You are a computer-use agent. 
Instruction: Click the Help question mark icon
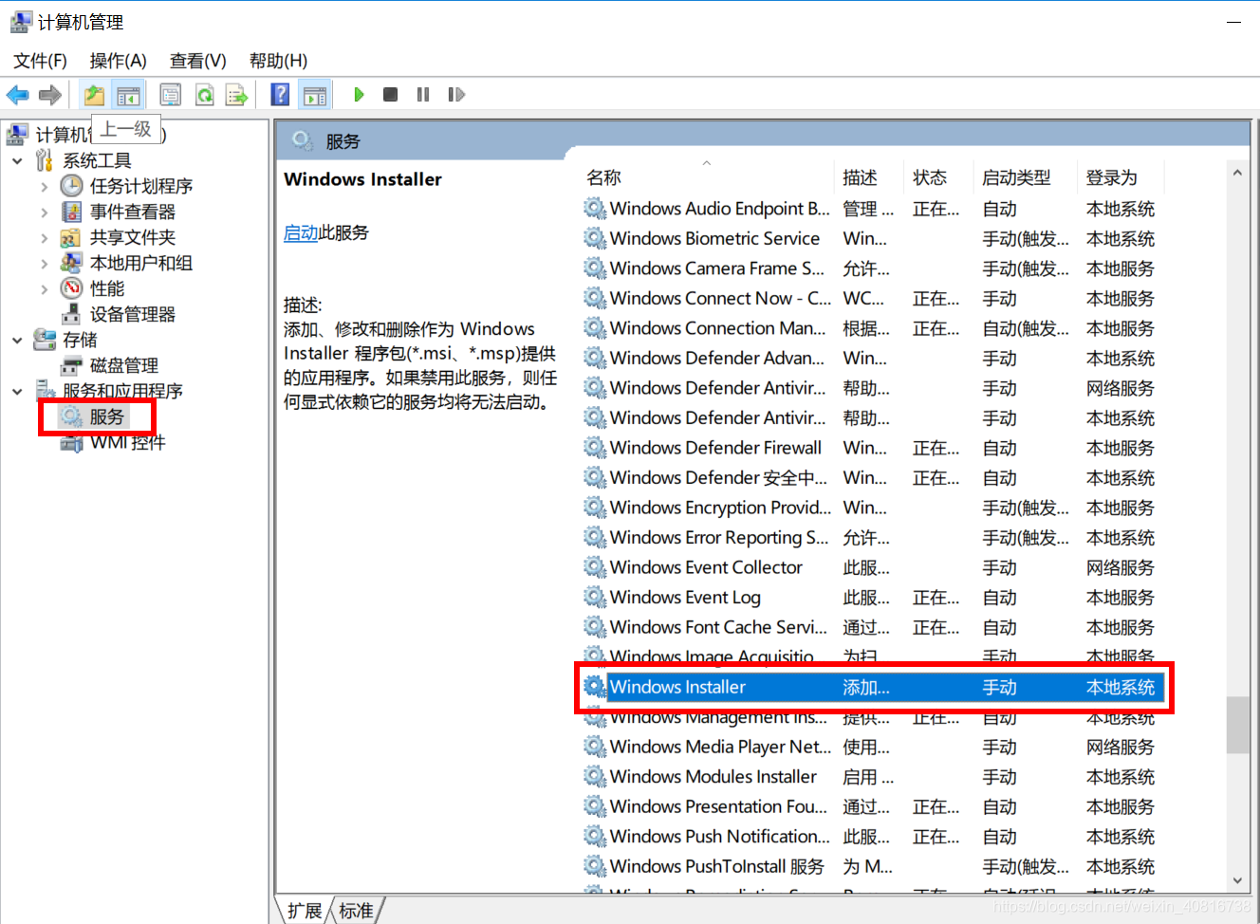[280, 95]
